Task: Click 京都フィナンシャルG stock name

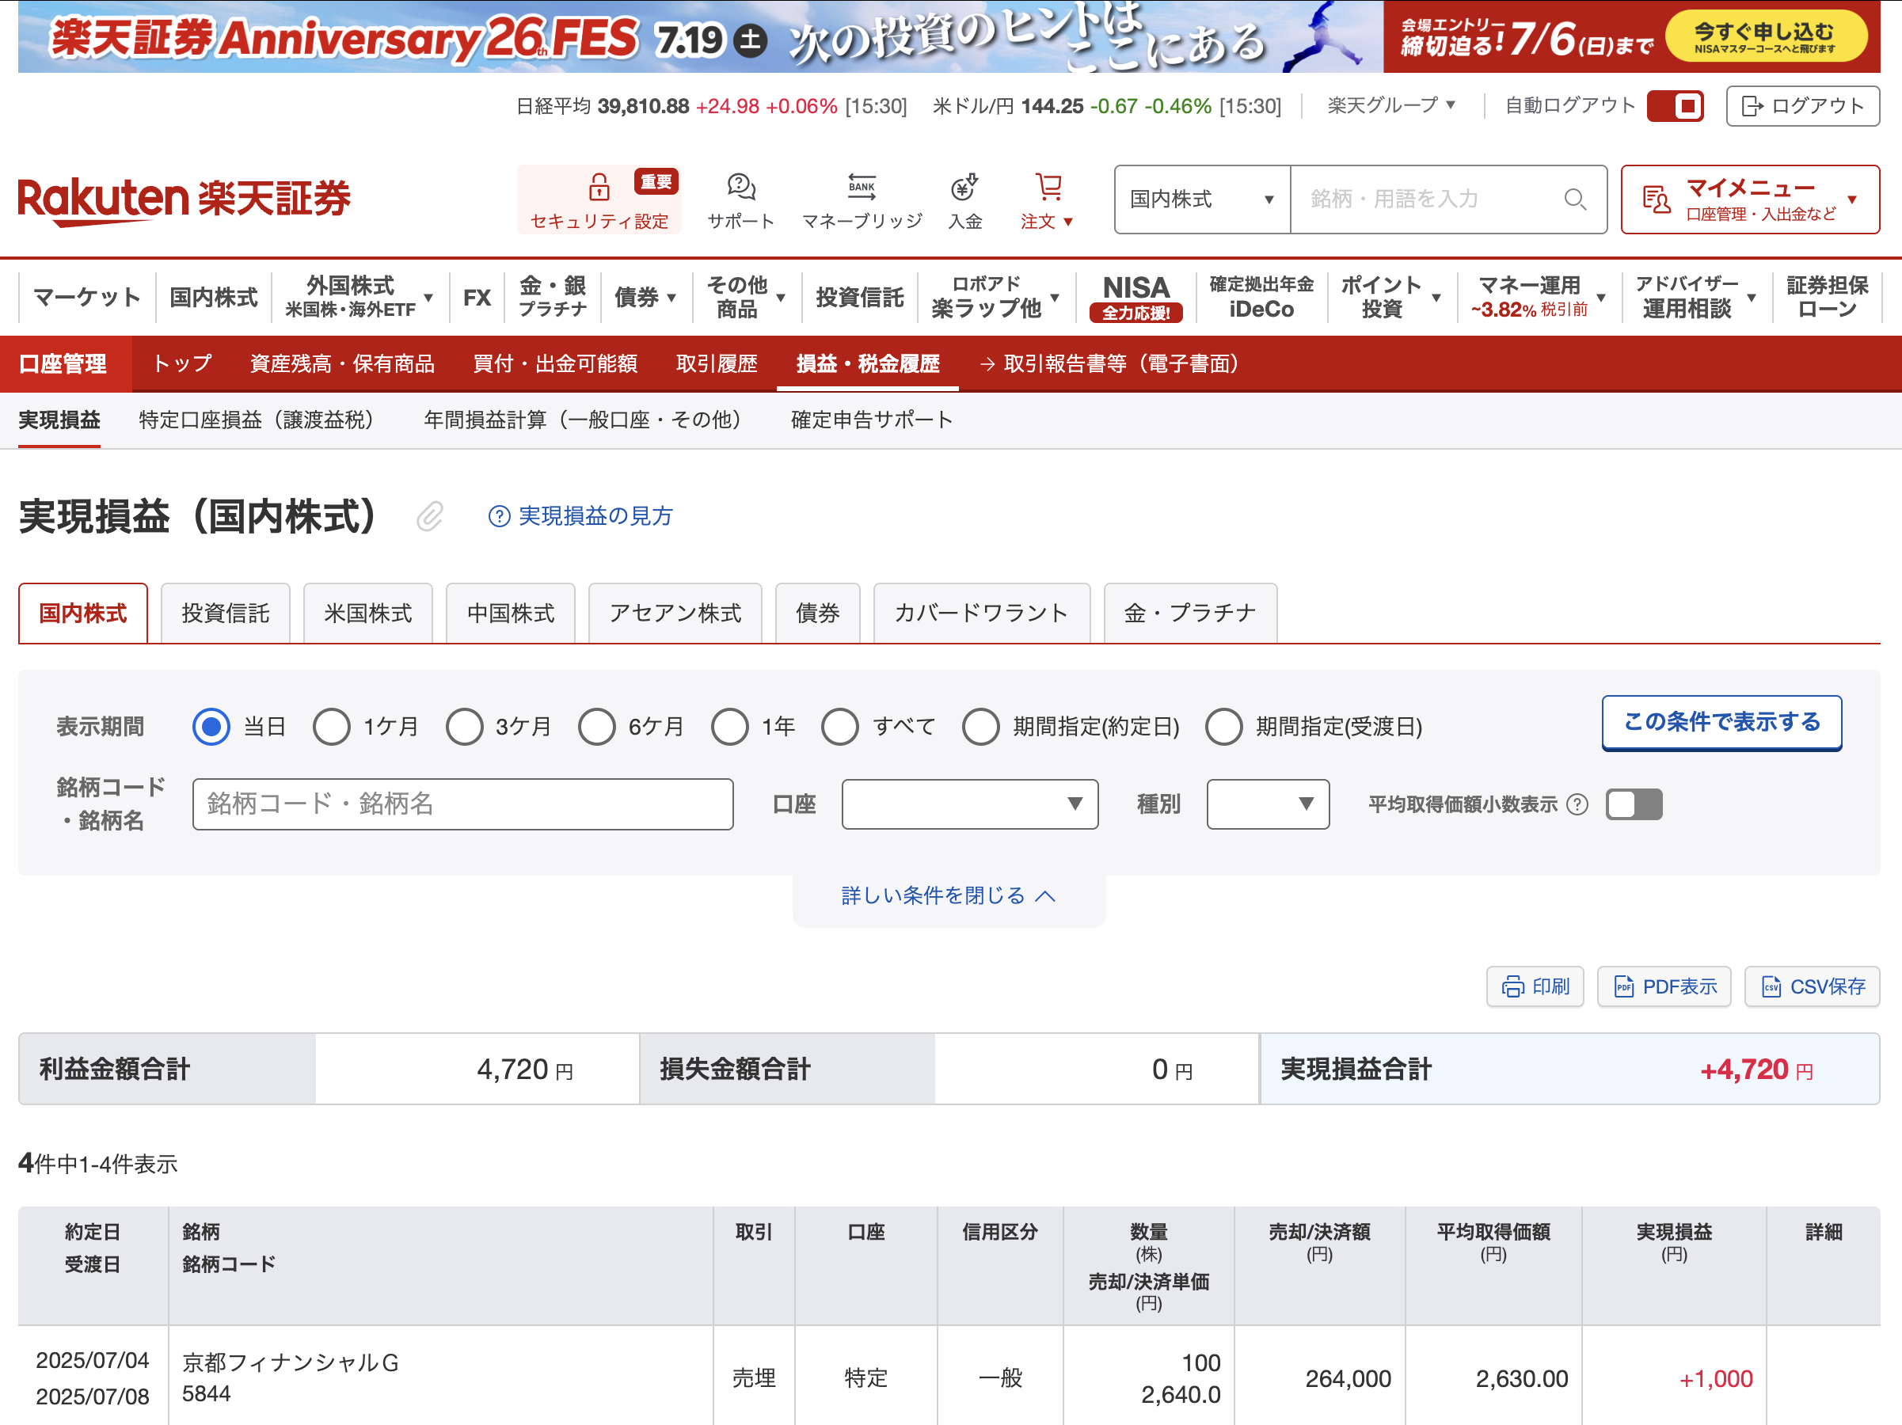Action: (291, 1362)
